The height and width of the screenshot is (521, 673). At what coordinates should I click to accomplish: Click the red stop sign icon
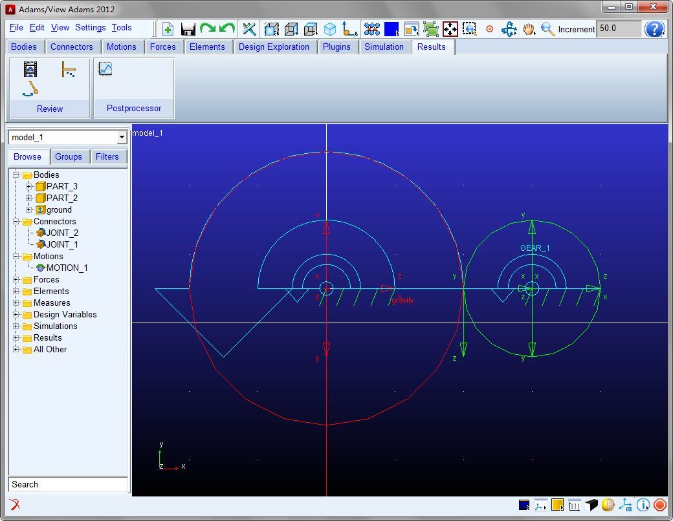[x=659, y=505]
